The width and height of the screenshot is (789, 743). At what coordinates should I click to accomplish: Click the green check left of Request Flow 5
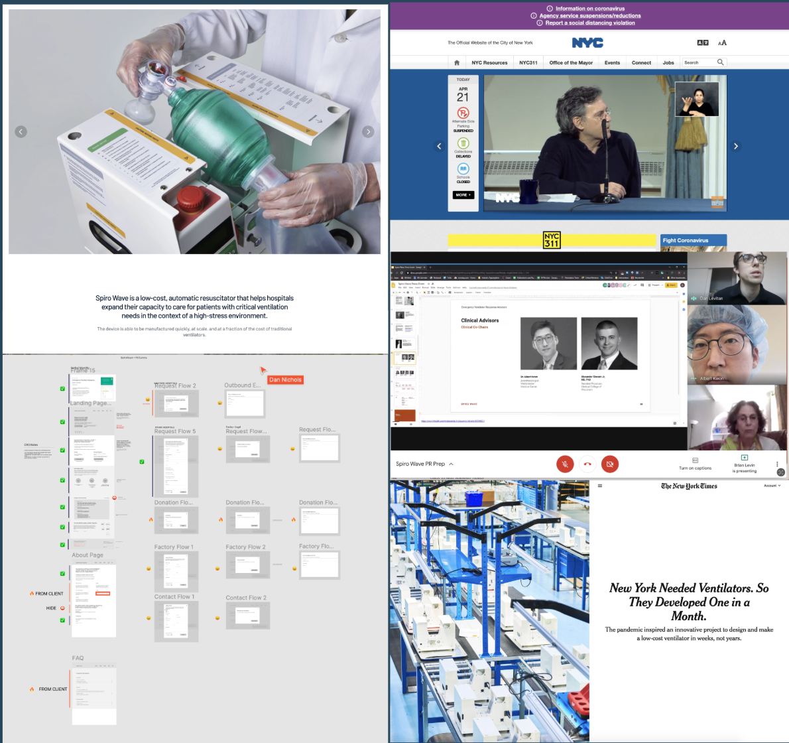(142, 462)
